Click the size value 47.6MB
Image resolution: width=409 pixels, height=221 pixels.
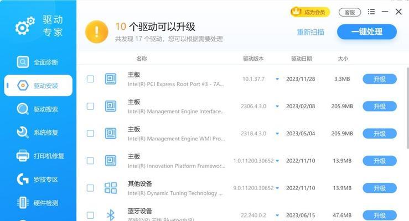click(342, 215)
